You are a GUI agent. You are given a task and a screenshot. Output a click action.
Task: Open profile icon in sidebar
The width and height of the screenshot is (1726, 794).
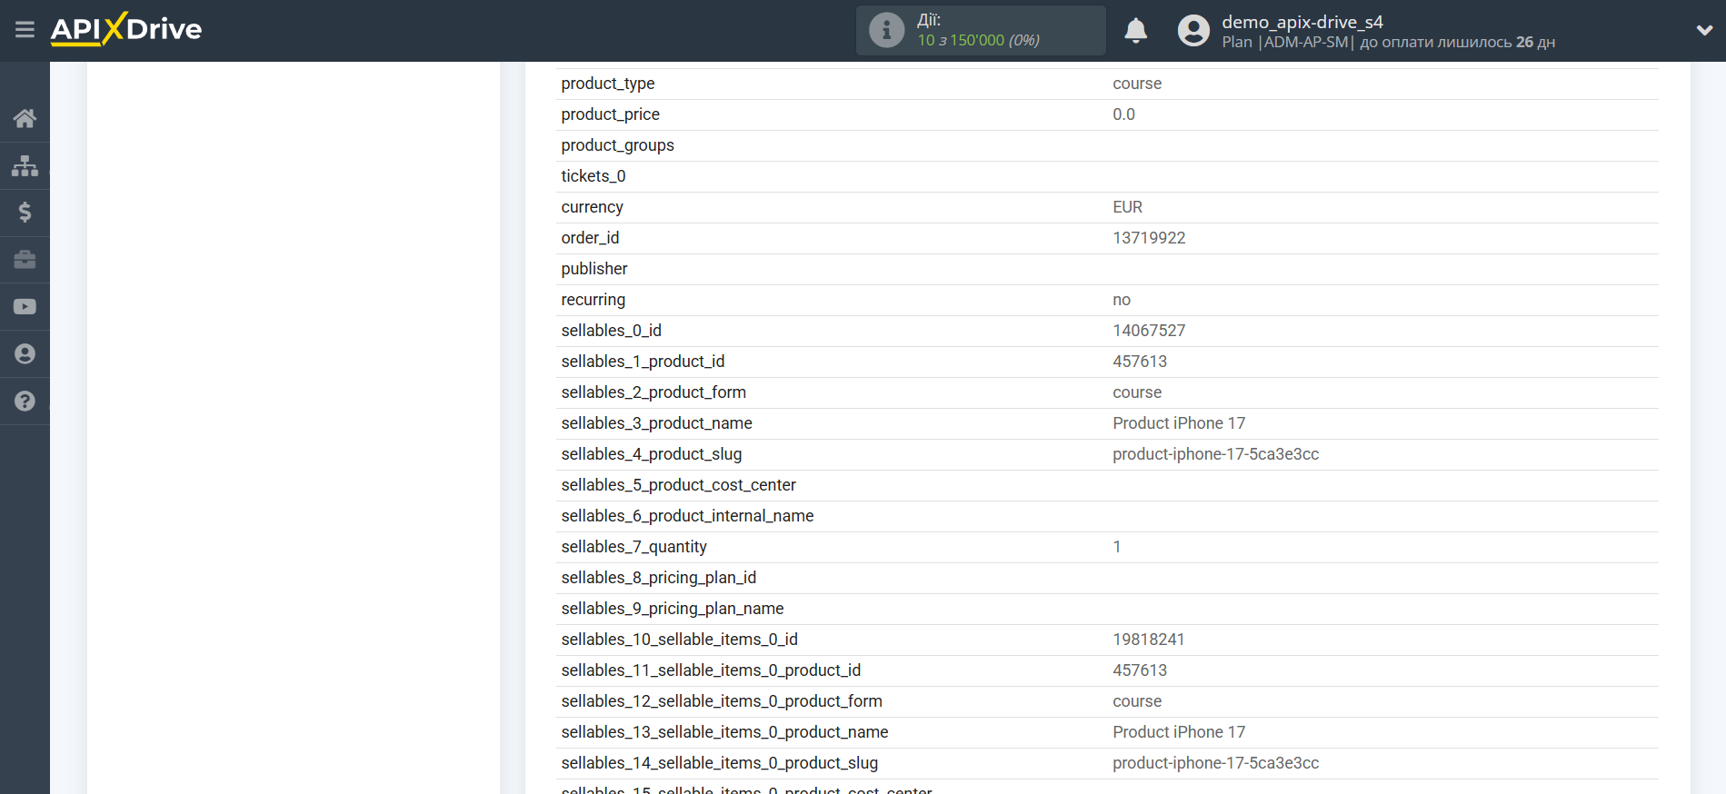[x=25, y=354]
